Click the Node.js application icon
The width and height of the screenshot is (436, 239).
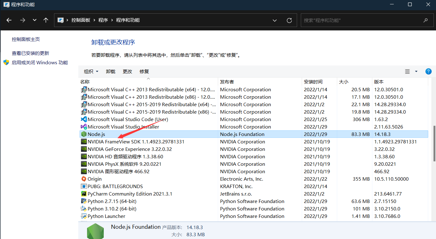(84, 134)
